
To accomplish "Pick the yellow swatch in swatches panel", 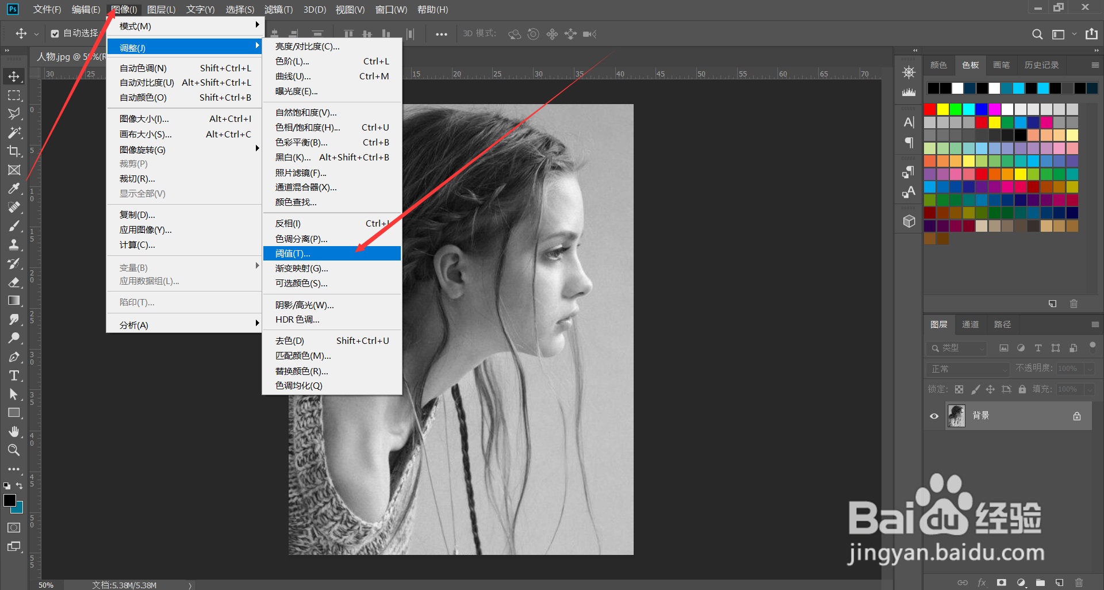I will [x=943, y=109].
